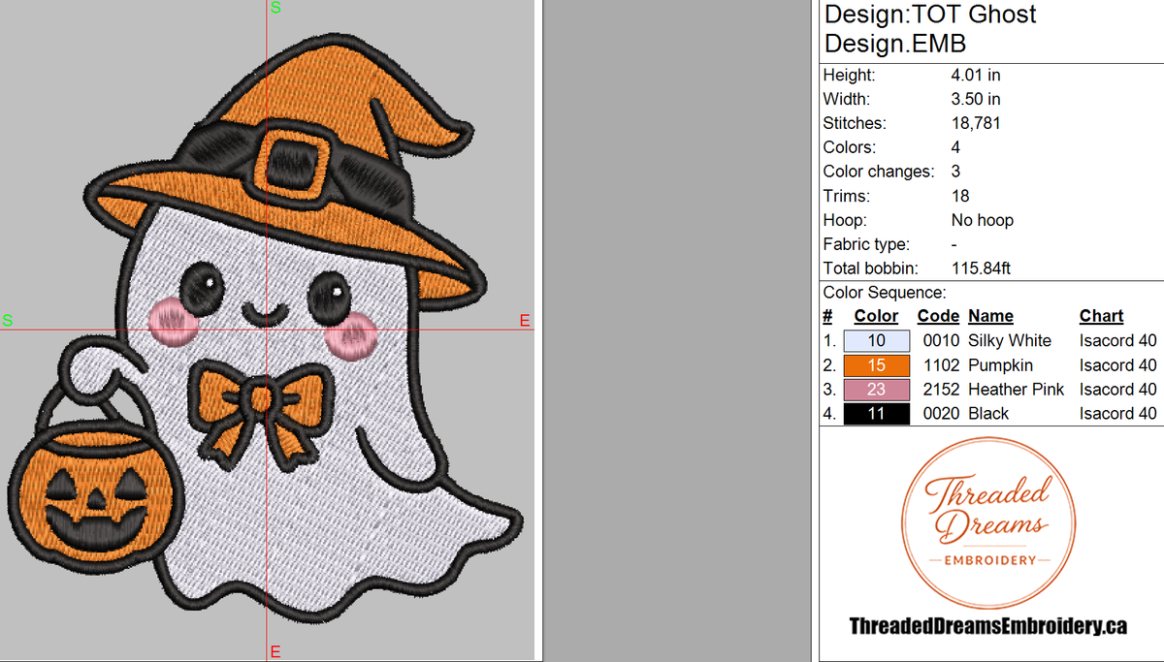The height and width of the screenshot is (662, 1164).
Task: Click the ThreadedDreamsEmbroidery.ca website text
Action: pos(987,626)
